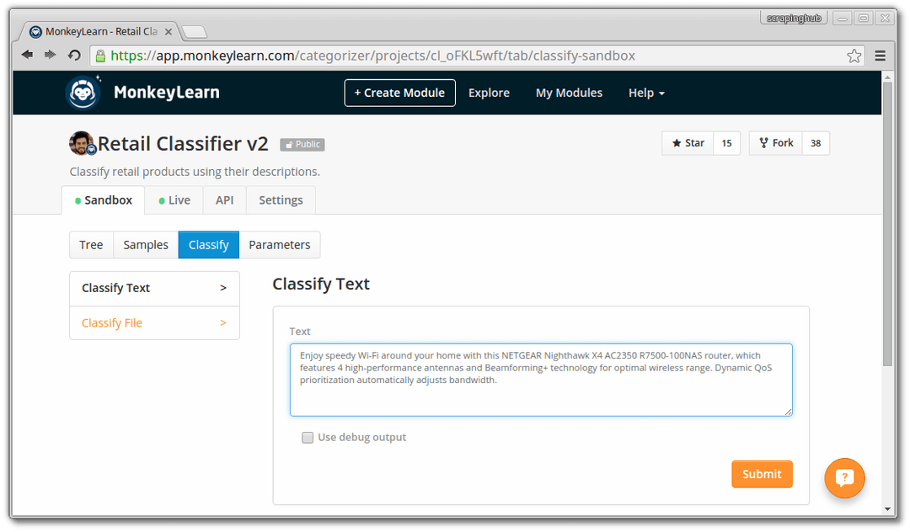Click the MonkeyLearn monkey logo

click(83, 93)
